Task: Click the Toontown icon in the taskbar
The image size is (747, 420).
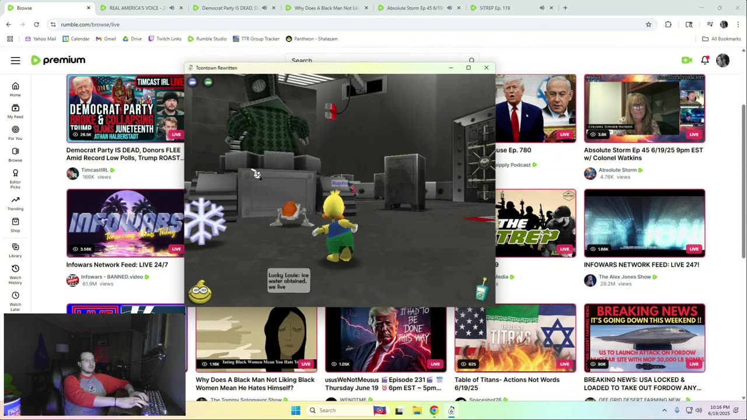Action: 451,410
